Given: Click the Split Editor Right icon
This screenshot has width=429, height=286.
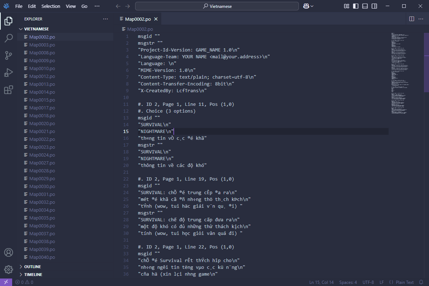Looking at the screenshot, I should click(411, 19).
